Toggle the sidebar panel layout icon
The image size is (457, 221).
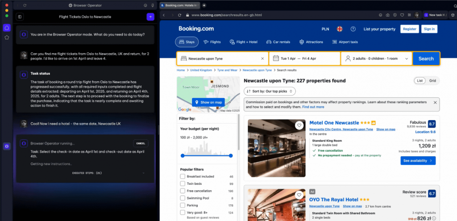pyautogui.click(x=20, y=17)
